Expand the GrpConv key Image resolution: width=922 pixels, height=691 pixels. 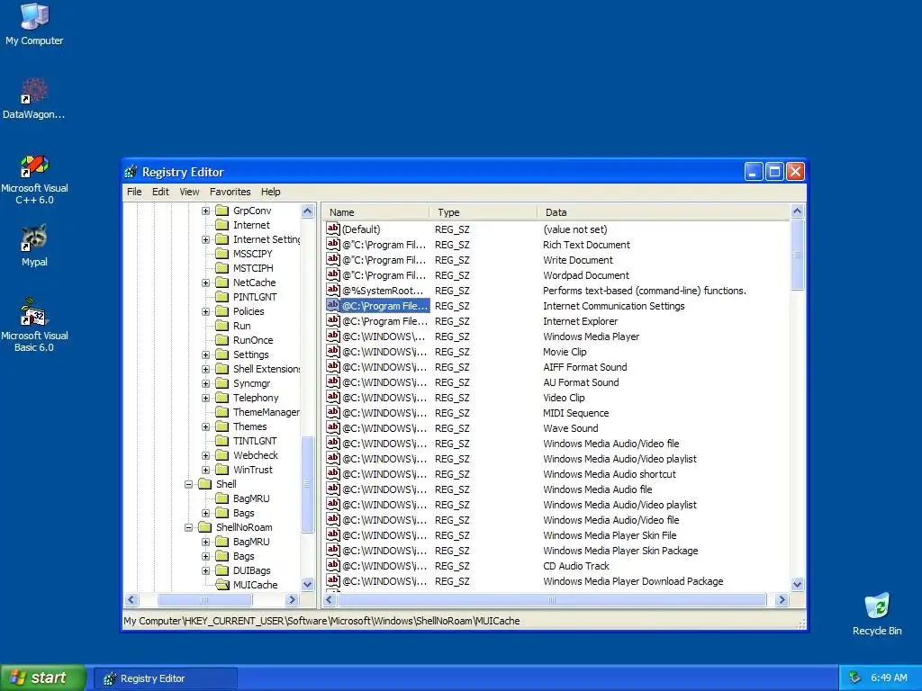tap(205, 211)
